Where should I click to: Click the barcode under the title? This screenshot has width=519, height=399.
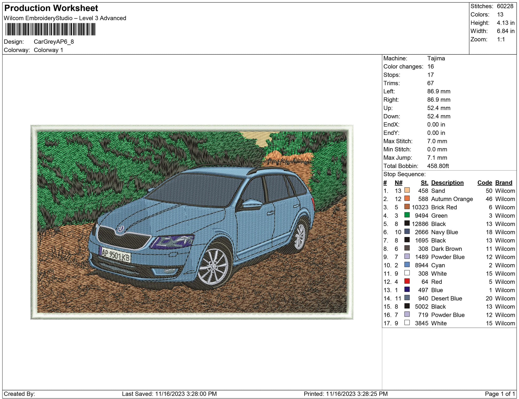coord(50,29)
